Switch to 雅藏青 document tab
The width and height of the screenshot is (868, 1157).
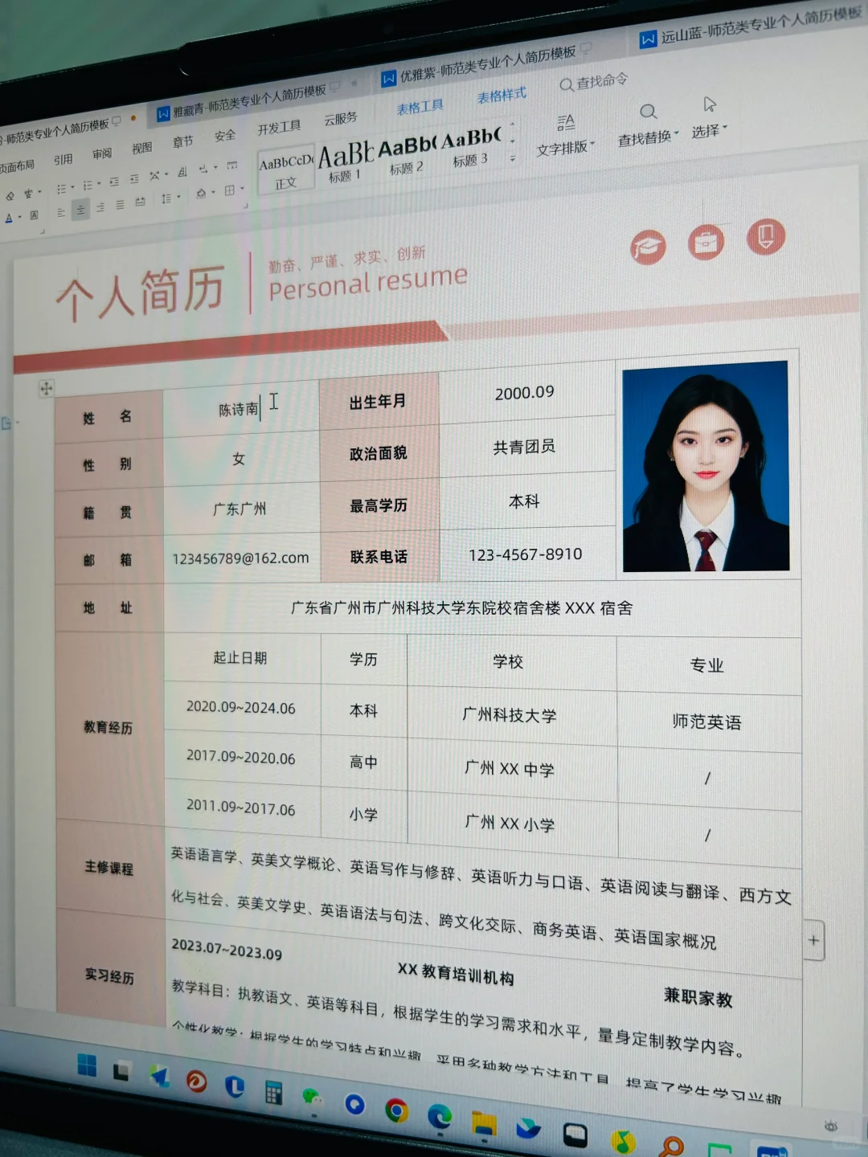tap(248, 101)
